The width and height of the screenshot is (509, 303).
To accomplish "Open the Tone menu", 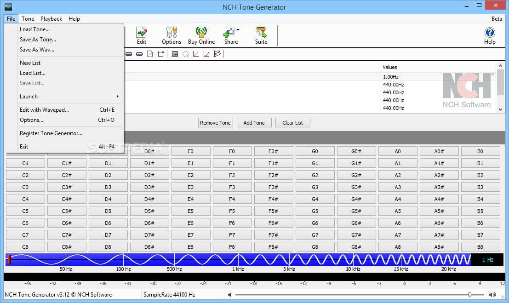I will [28, 19].
